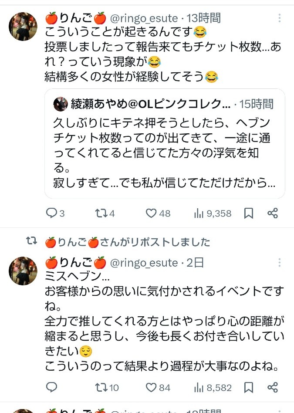Open @ringo_esute profile via the username

(x=139, y=18)
